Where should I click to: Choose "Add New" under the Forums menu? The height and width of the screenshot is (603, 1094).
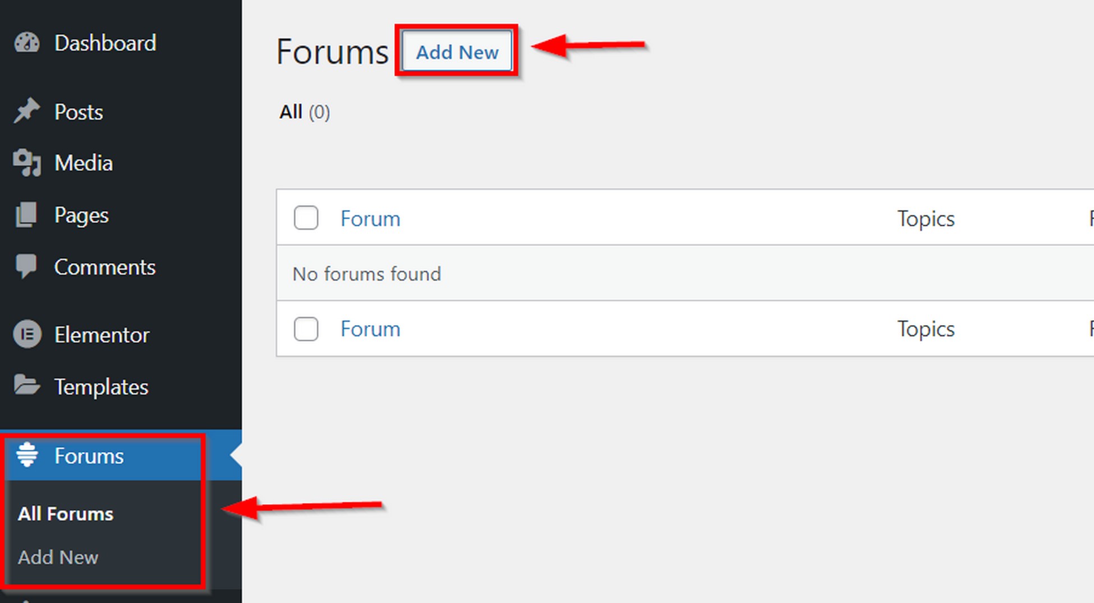(x=58, y=558)
